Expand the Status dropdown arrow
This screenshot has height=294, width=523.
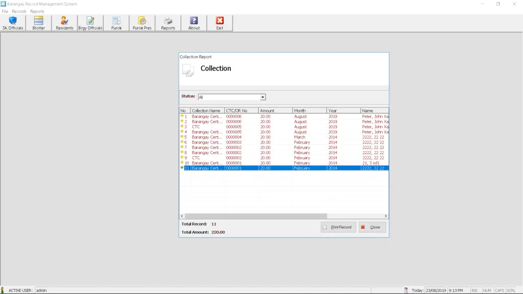pyautogui.click(x=263, y=97)
